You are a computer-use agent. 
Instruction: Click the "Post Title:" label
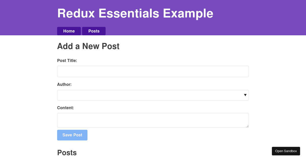(67, 60)
